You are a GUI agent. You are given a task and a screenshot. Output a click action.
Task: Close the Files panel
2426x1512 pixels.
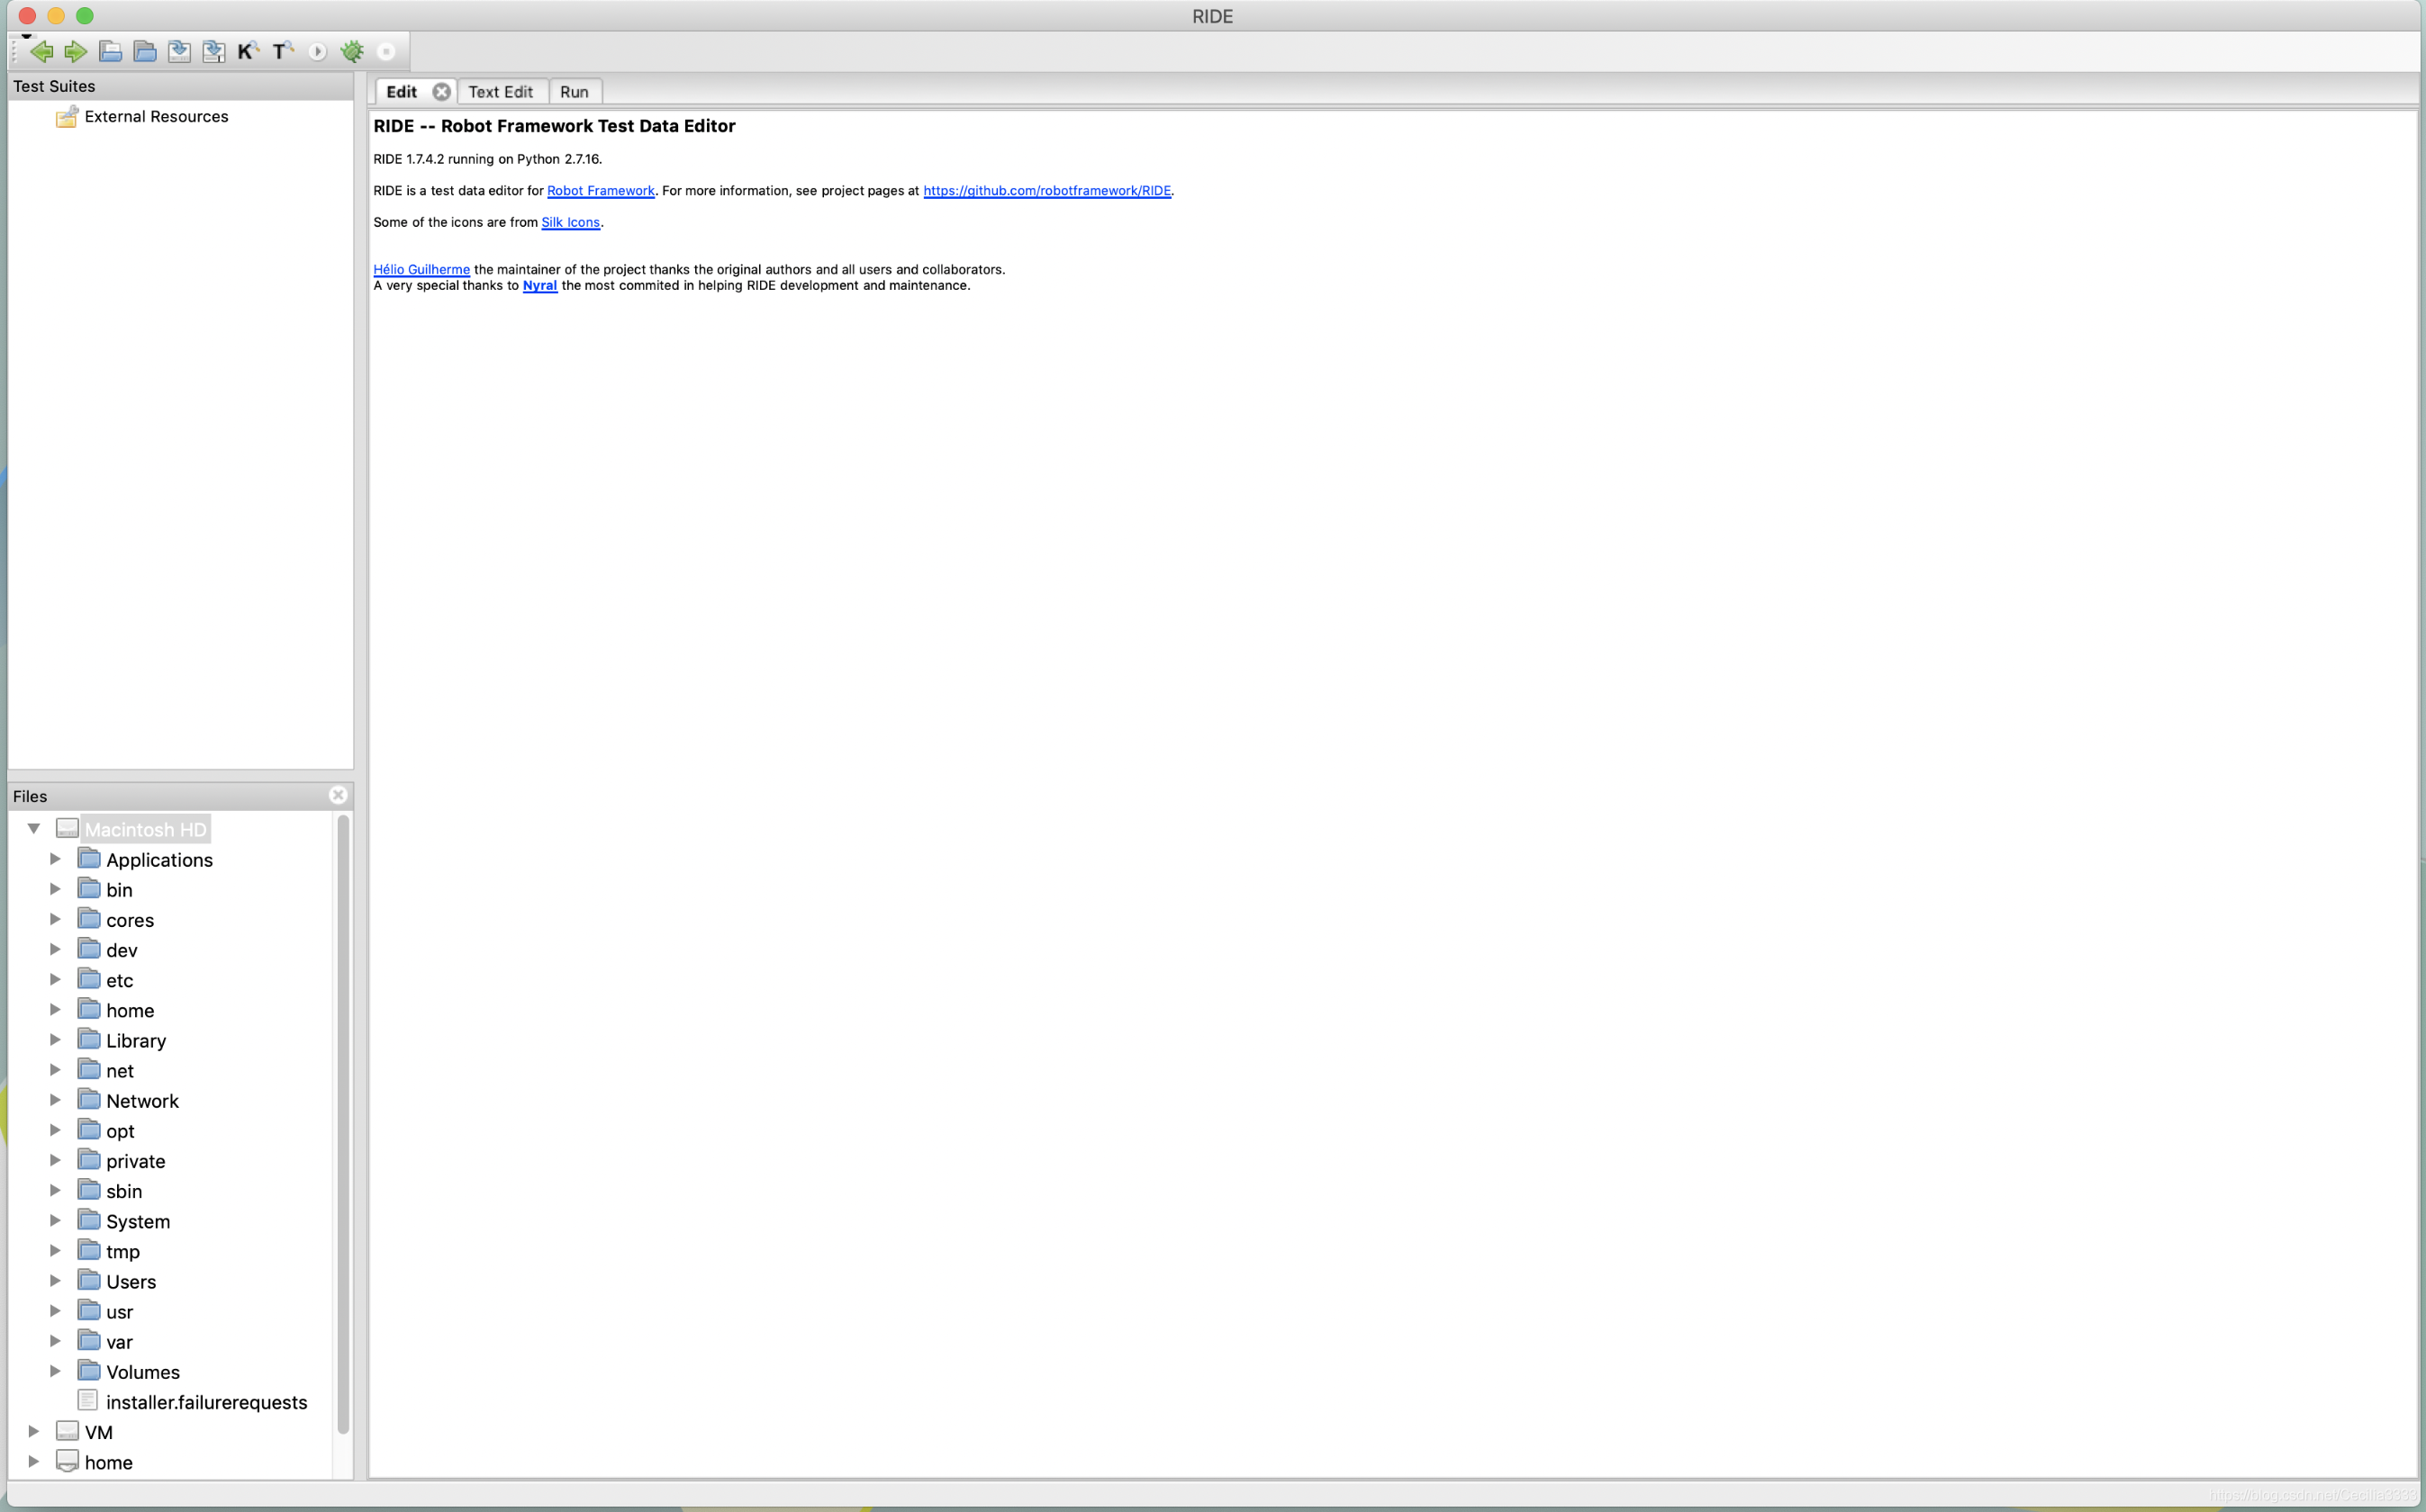pos(338,795)
